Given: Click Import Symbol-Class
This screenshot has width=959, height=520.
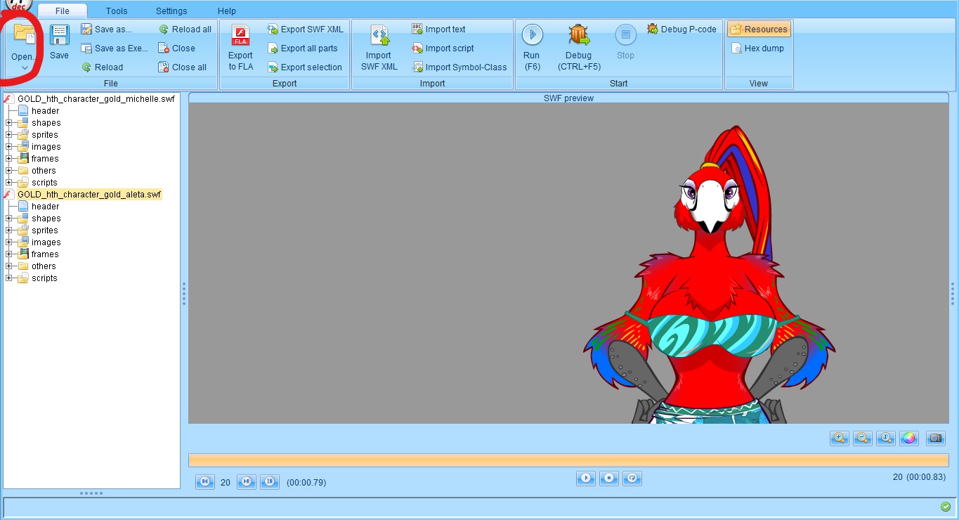Looking at the screenshot, I should pyautogui.click(x=459, y=67).
